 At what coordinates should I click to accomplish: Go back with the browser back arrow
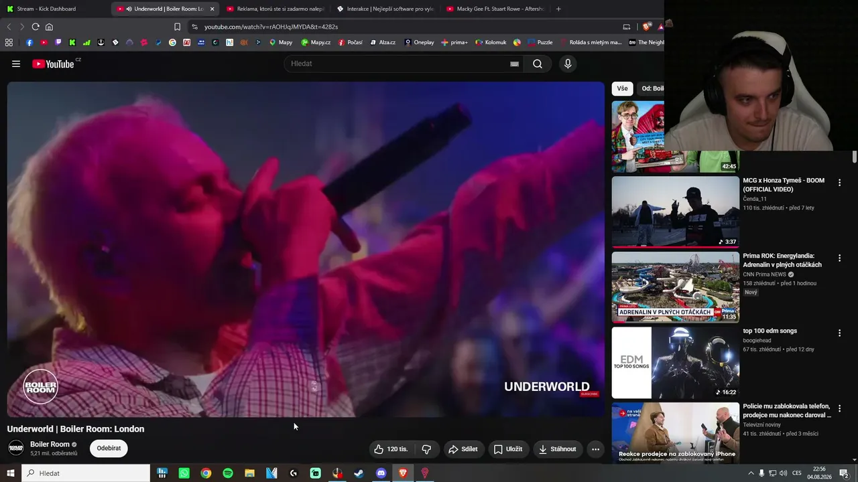click(x=9, y=27)
